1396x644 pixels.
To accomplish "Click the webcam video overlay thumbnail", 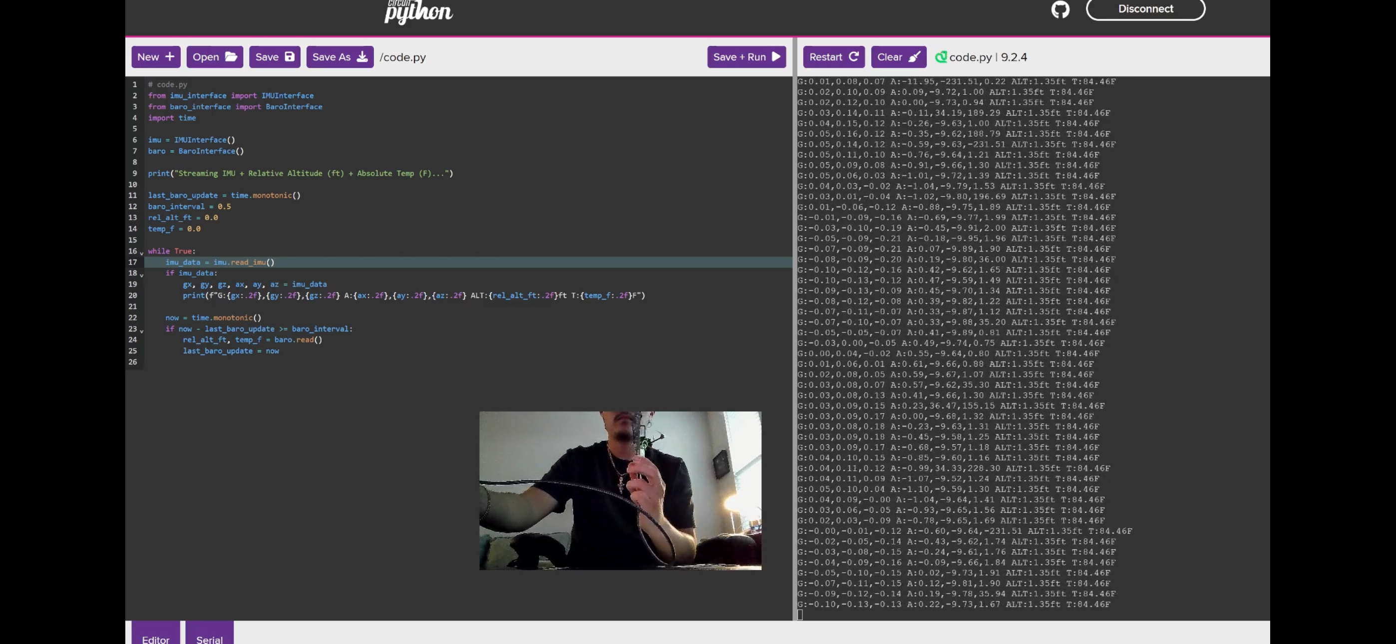I will 620,490.
